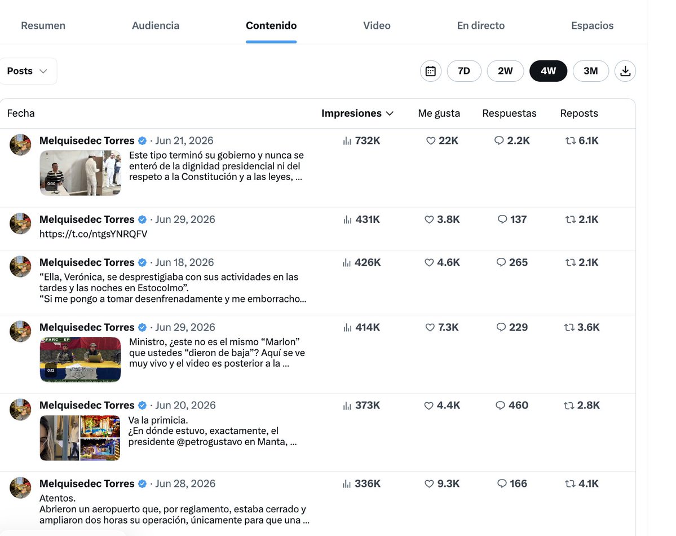Open the En directo tab
Screen dimensions: 676x536
[481, 25]
